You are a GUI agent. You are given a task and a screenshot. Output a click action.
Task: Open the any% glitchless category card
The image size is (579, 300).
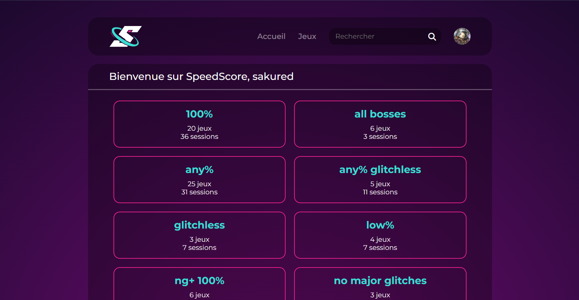pyautogui.click(x=380, y=179)
